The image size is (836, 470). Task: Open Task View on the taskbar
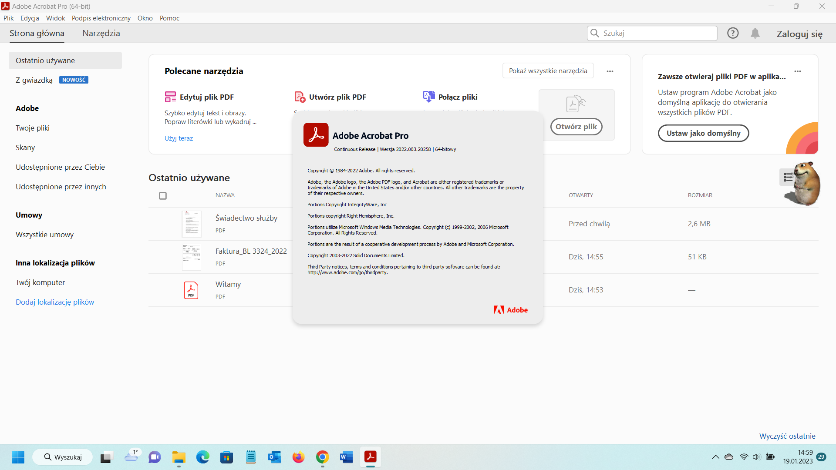tap(106, 457)
